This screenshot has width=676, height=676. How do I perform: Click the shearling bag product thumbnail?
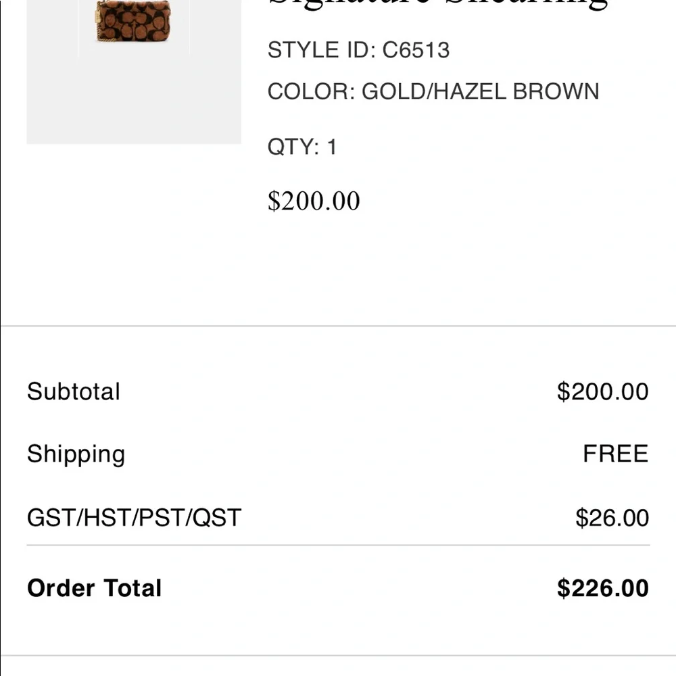[x=133, y=24]
